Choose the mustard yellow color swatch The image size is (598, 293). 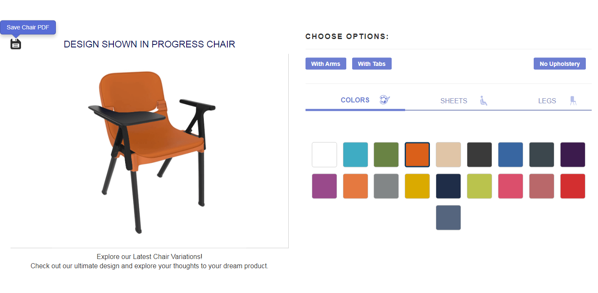pos(417,186)
